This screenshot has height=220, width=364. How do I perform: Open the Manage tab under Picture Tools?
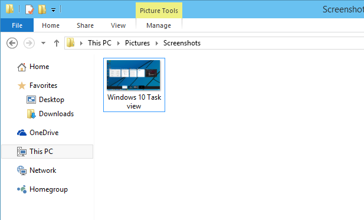[x=159, y=25]
